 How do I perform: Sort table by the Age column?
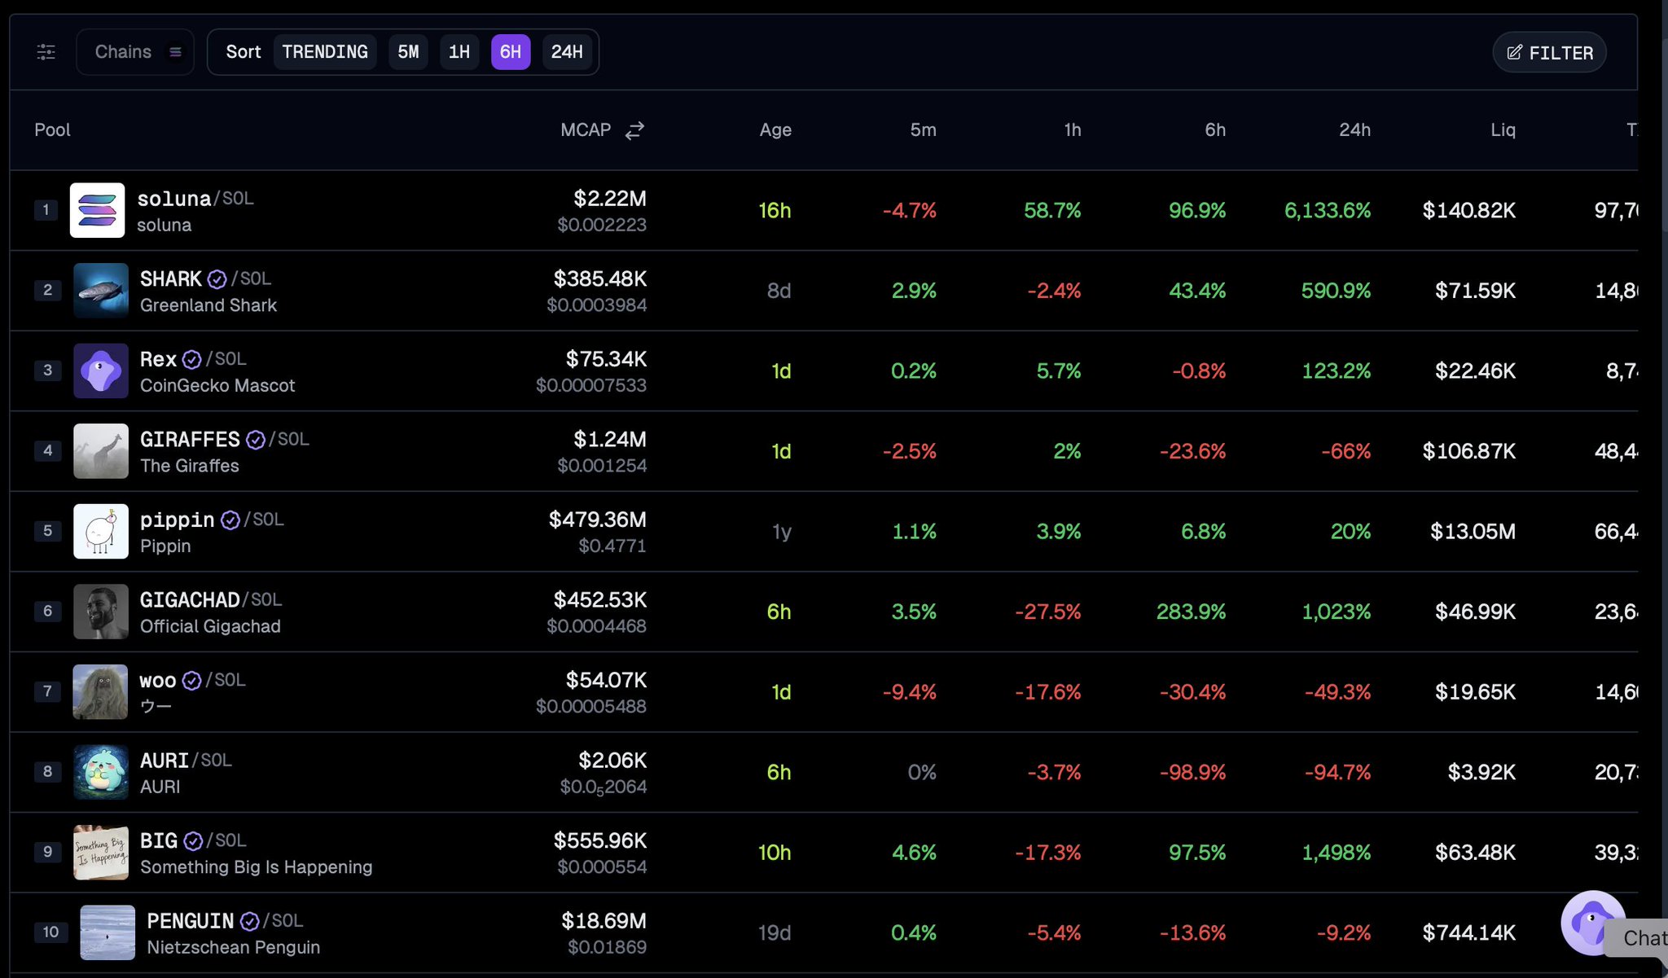tap(775, 130)
